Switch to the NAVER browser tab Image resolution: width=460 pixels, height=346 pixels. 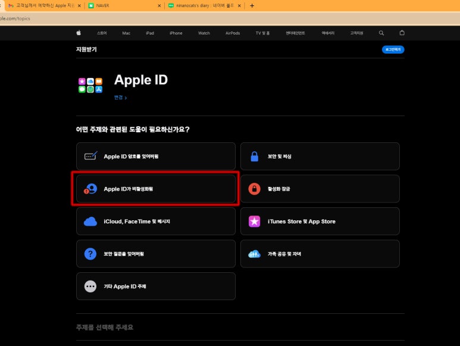pos(124,5)
